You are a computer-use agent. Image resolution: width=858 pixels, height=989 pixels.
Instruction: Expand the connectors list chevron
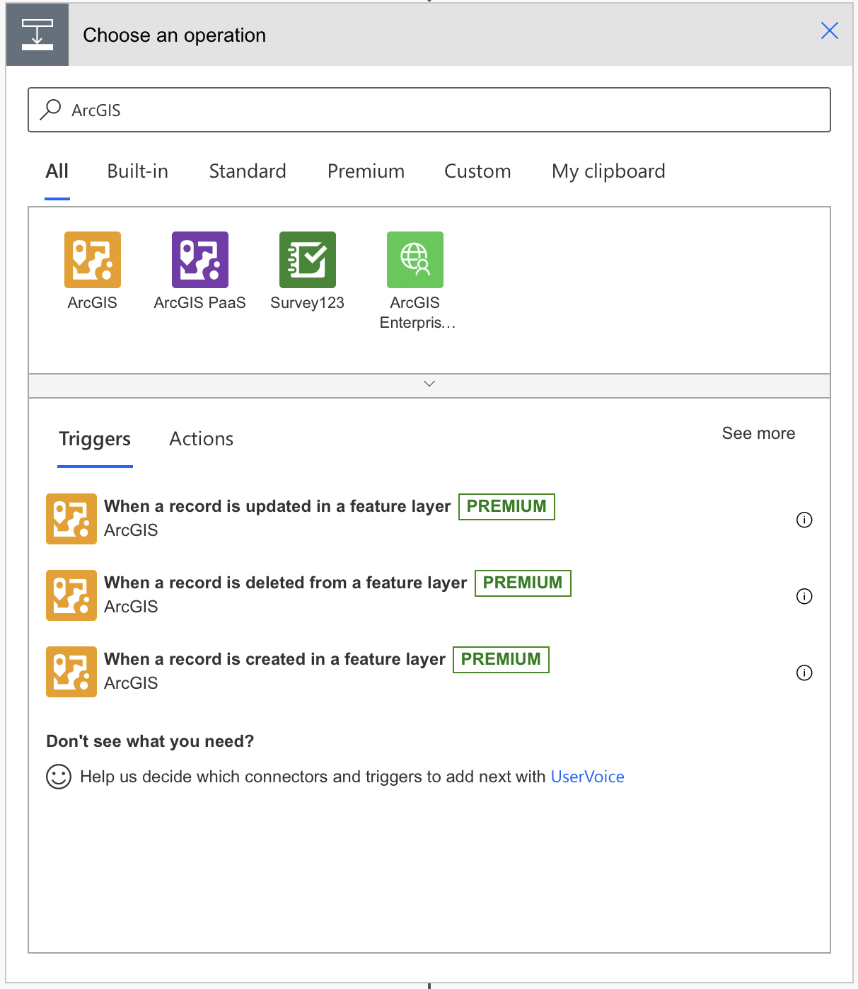pos(429,384)
